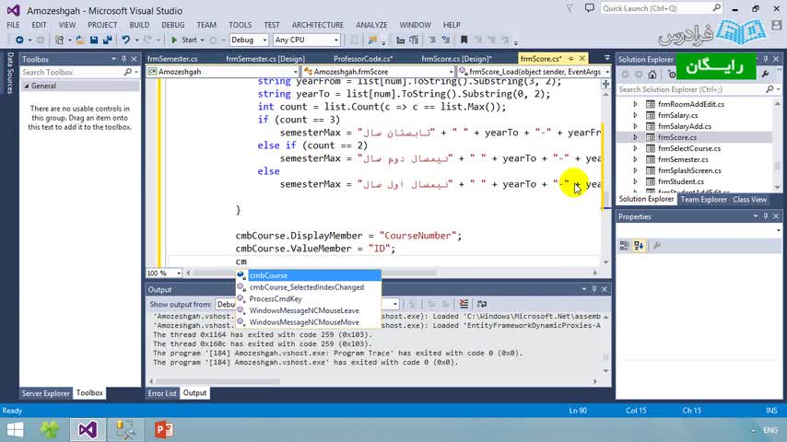787x442 pixels.
Task: Start debugging with the green Start button
Action: (183, 40)
